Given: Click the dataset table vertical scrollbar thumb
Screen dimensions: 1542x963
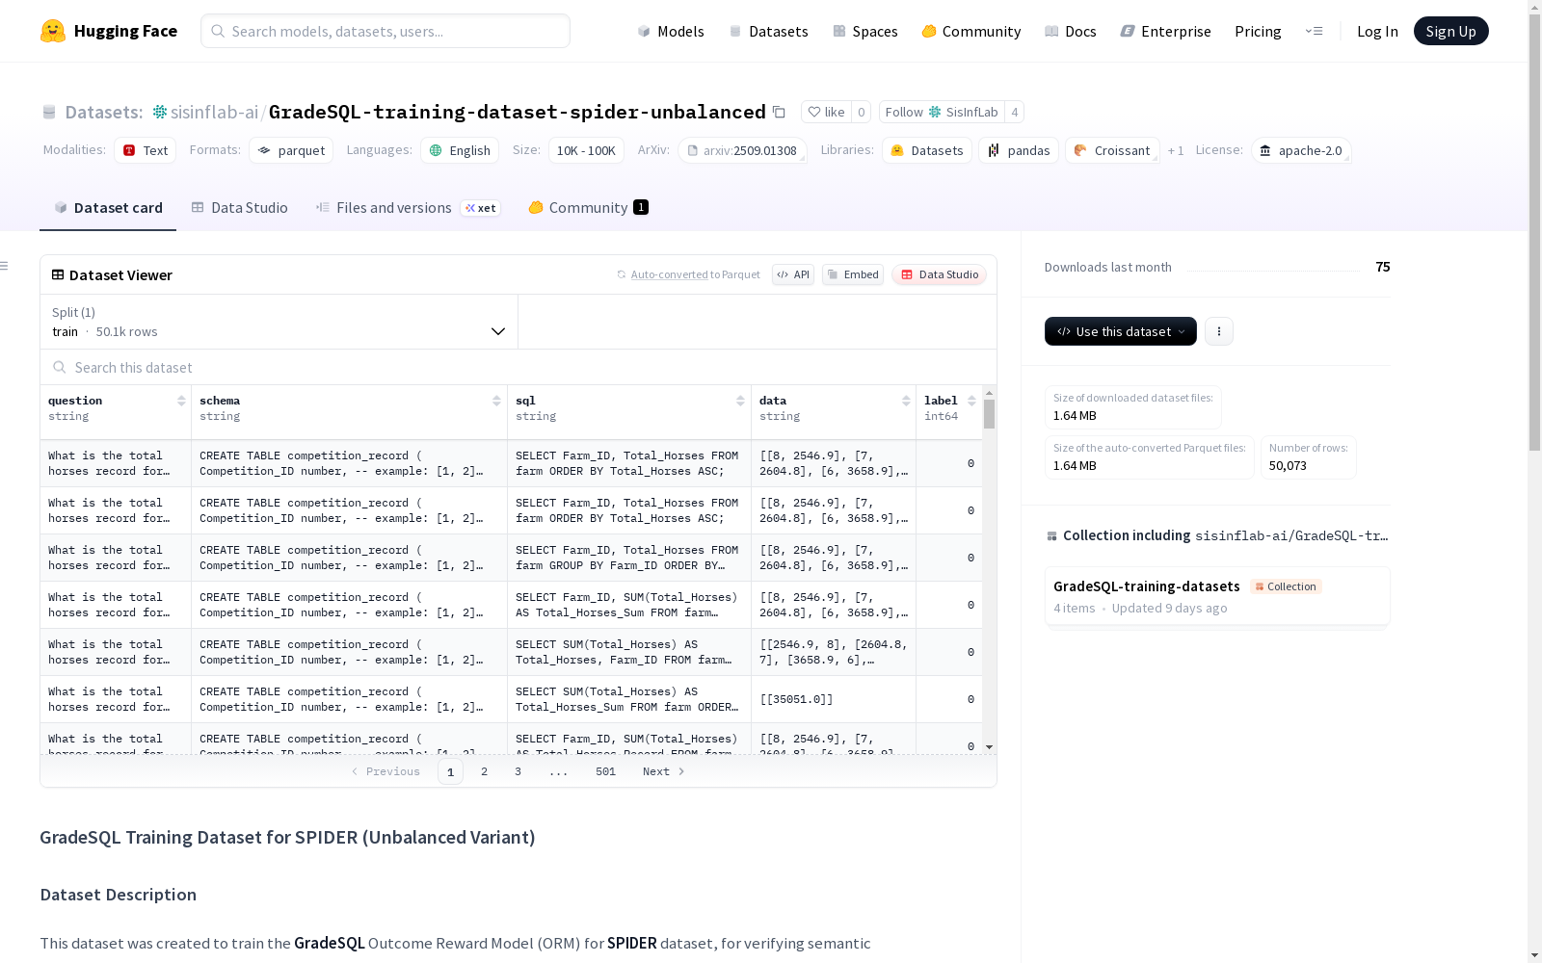Looking at the screenshot, I should pos(989,414).
